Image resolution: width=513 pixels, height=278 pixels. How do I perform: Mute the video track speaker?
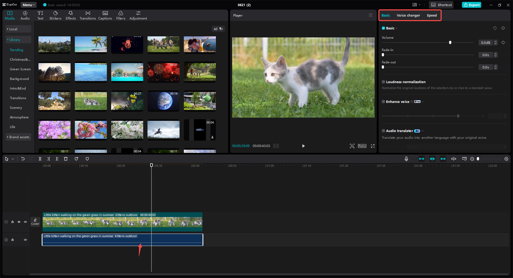(x=25, y=222)
